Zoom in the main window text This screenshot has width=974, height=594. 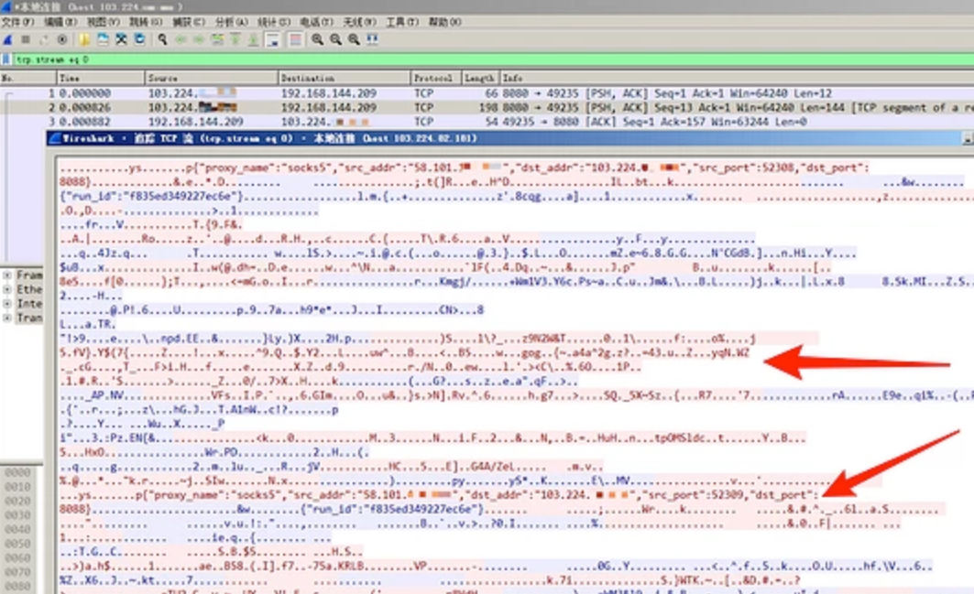[317, 39]
